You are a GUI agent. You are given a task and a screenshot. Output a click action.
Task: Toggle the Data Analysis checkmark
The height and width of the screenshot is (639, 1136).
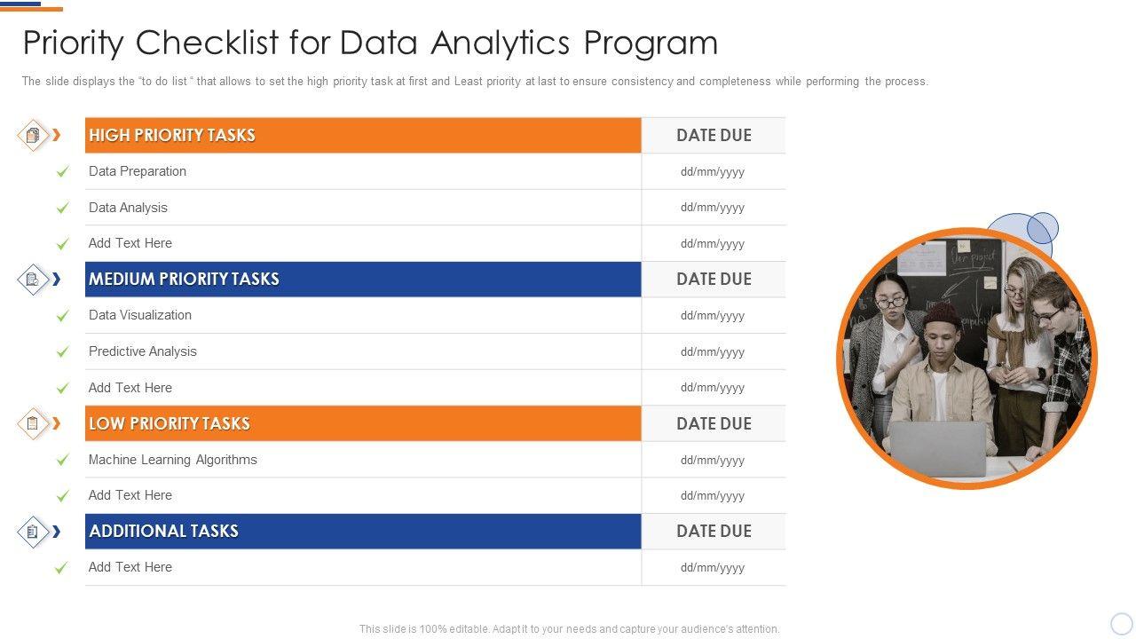[x=62, y=208]
